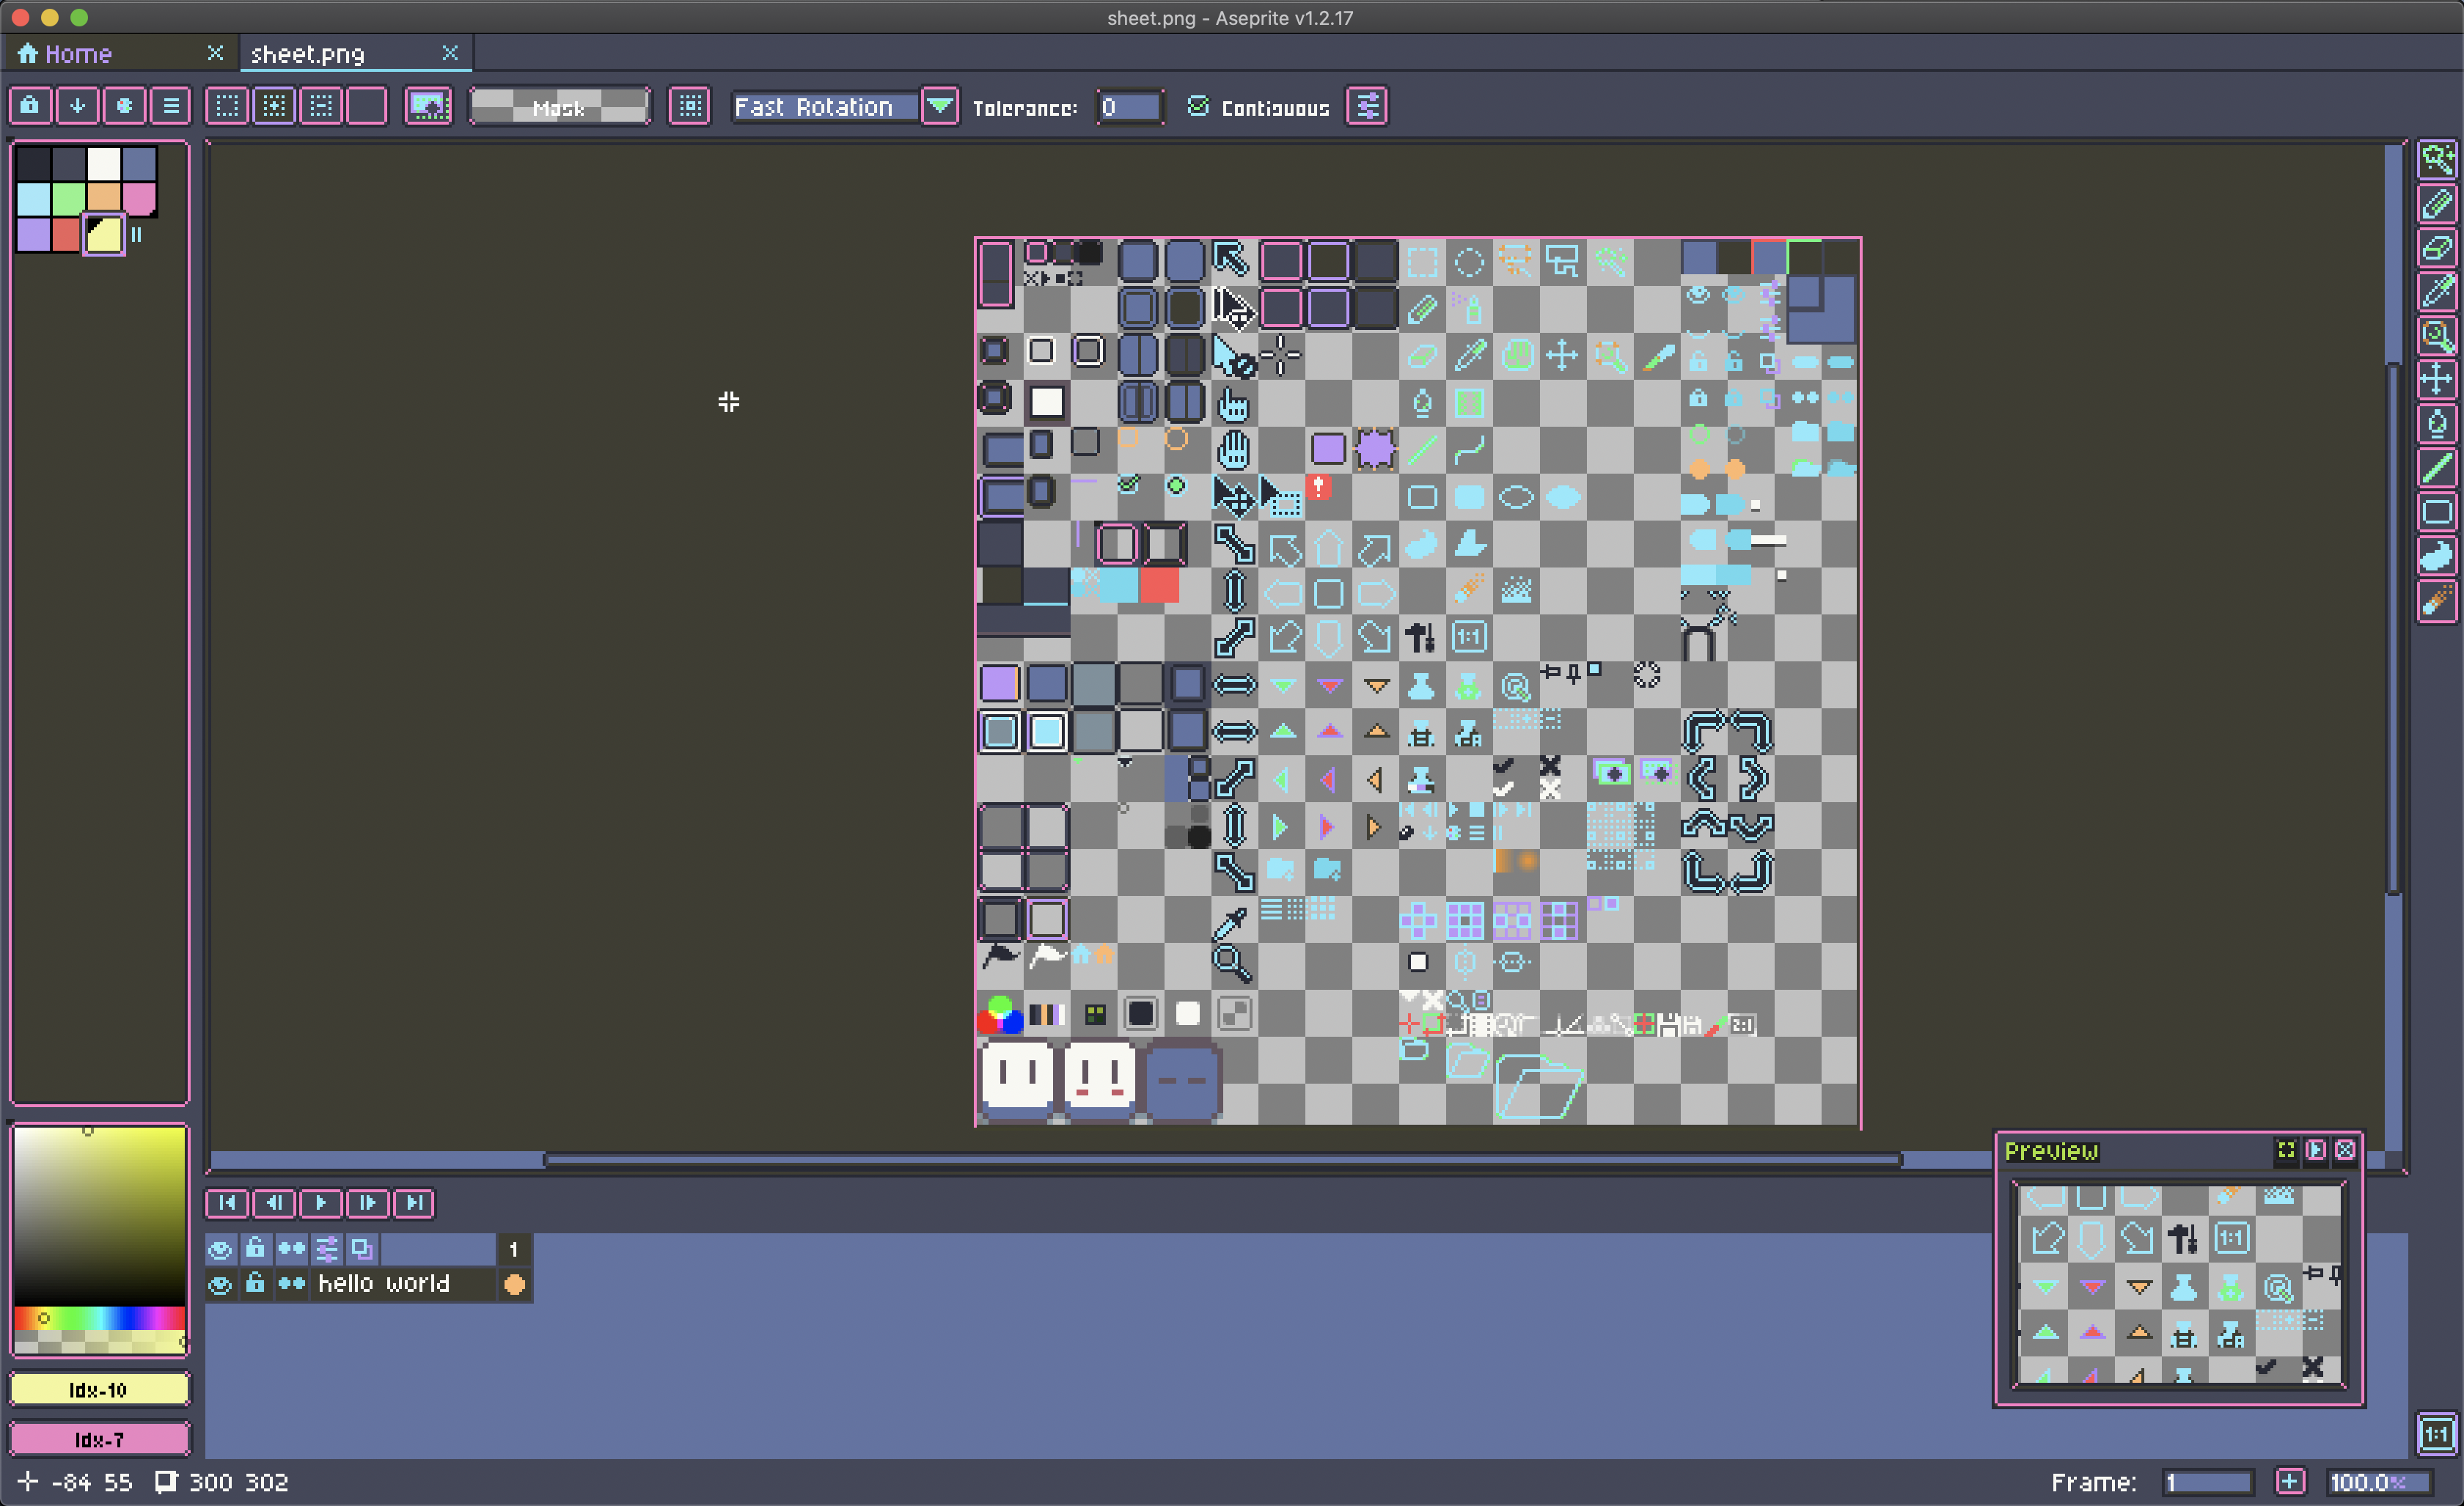This screenshot has height=1506, width=2464.
Task: Select the Pencil tool
Action: (x=2437, y=204)
